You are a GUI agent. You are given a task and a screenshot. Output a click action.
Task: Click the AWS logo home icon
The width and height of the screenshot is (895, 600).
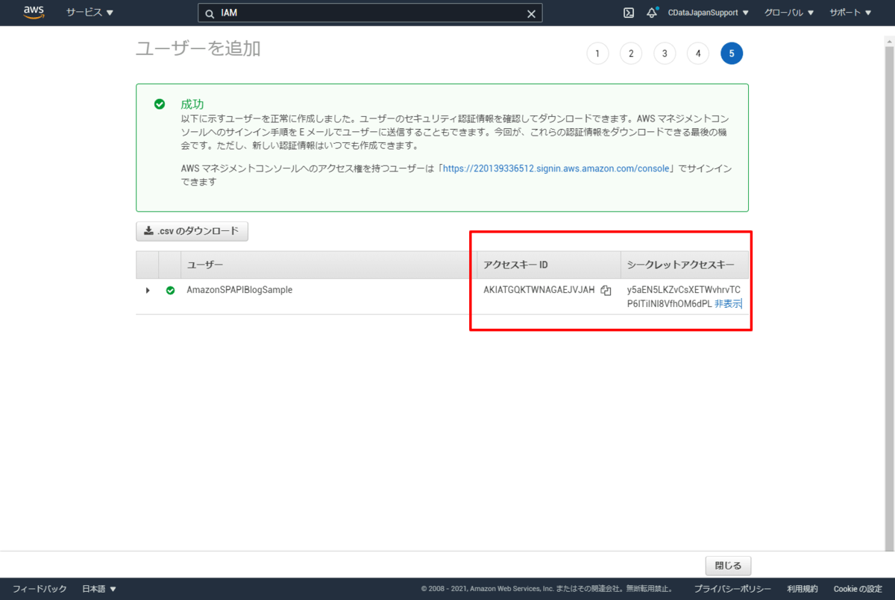(x=34, y=12)
